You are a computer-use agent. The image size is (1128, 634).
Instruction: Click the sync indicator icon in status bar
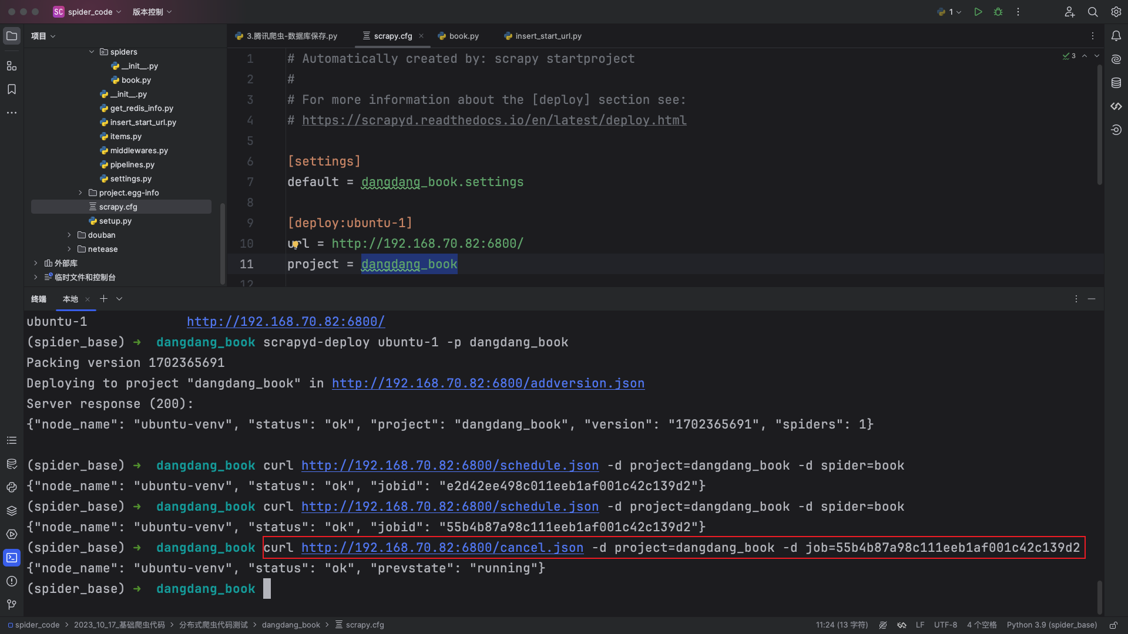902,625
